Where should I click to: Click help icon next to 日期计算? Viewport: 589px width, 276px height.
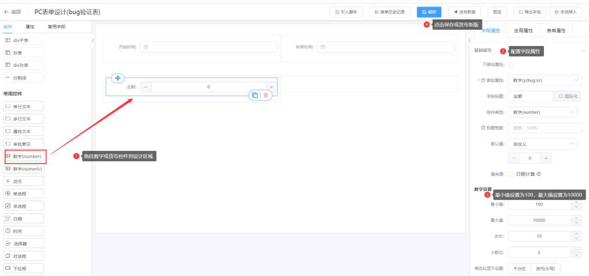pyautogui.click(x=539, y=174)
